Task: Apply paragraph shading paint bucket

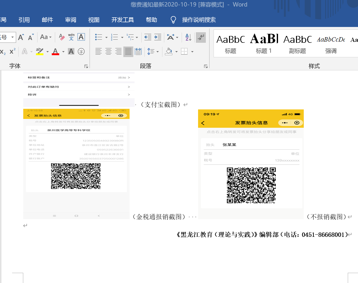Action: [x=169, y=51]
